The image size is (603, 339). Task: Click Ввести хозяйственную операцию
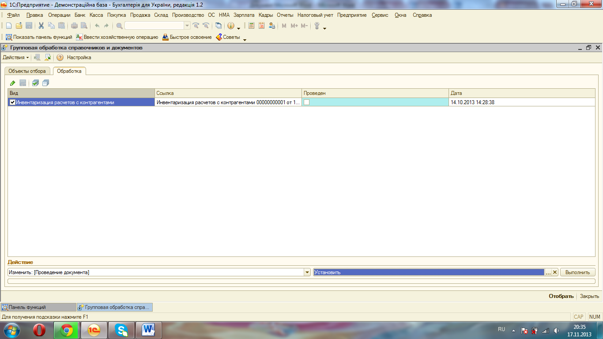pos(117,37)
